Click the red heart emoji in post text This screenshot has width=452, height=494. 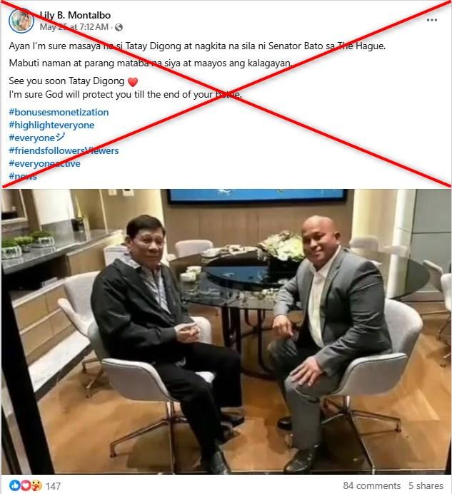click(x=133, y=82)
